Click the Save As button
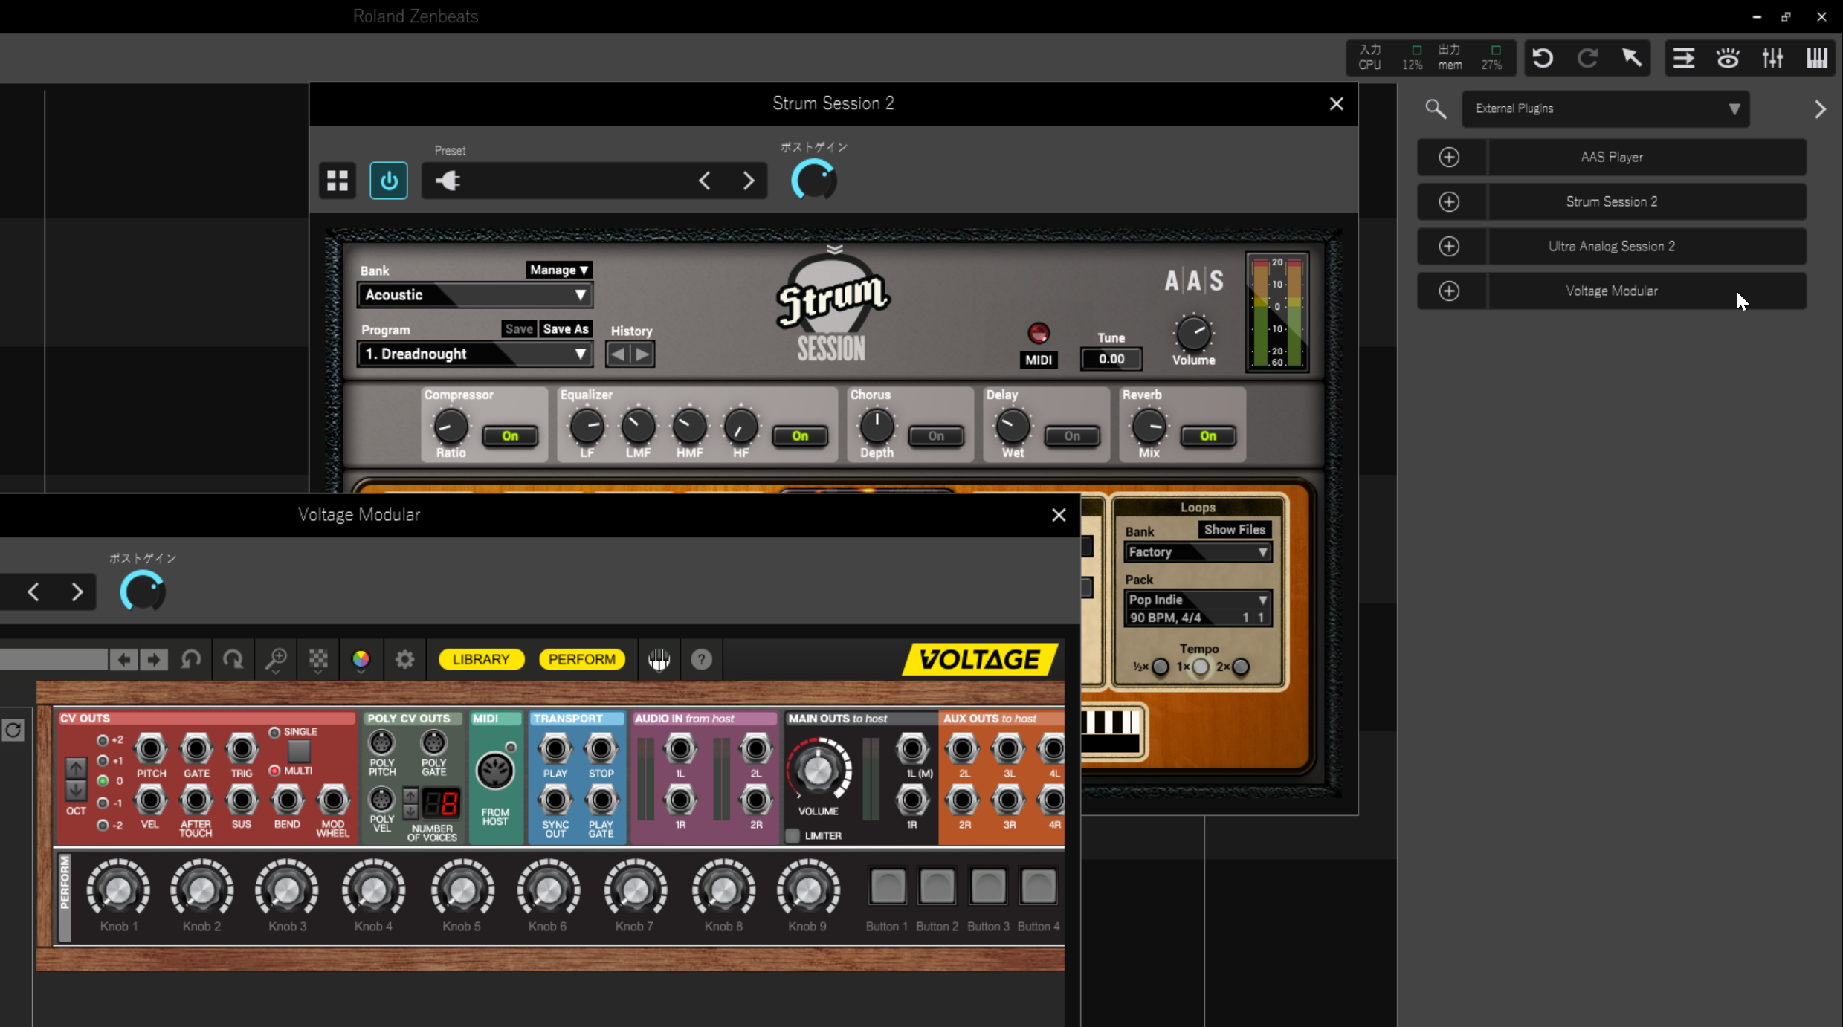The image size is (1843, 1027). click(x=566, y=329)
